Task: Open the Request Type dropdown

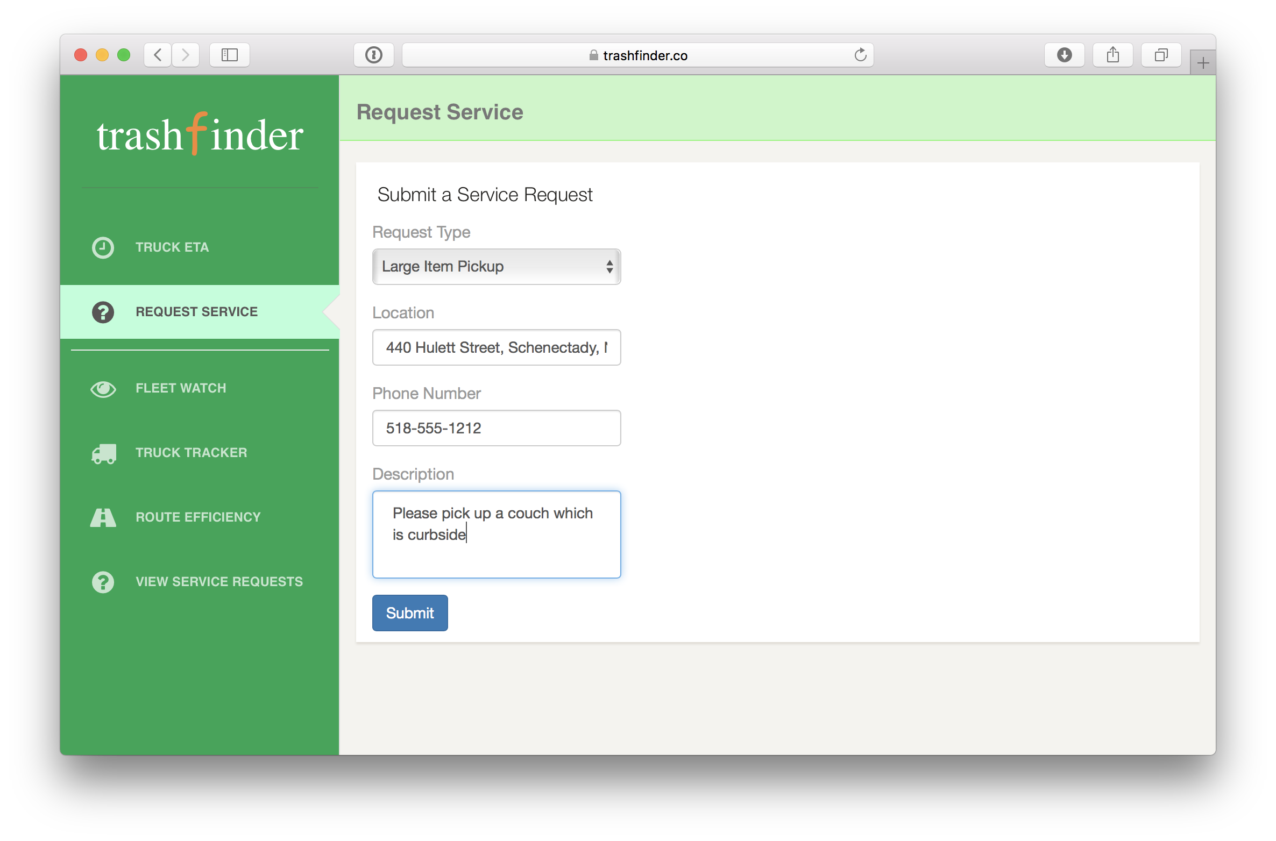Action: click(x=496, y=267)
